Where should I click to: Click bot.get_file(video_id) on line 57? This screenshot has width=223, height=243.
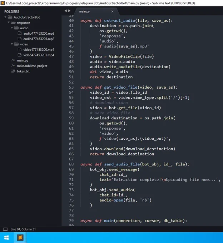(x=135, y=108)
